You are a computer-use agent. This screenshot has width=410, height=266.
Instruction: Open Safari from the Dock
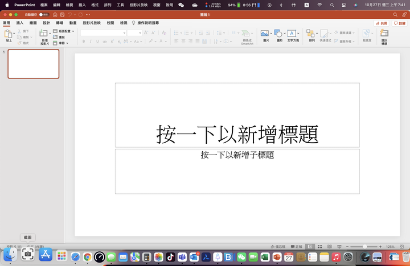pos(75,257)
